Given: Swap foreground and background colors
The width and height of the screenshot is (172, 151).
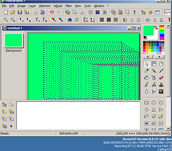Looking at the screenshot, I should pos(156,27).
